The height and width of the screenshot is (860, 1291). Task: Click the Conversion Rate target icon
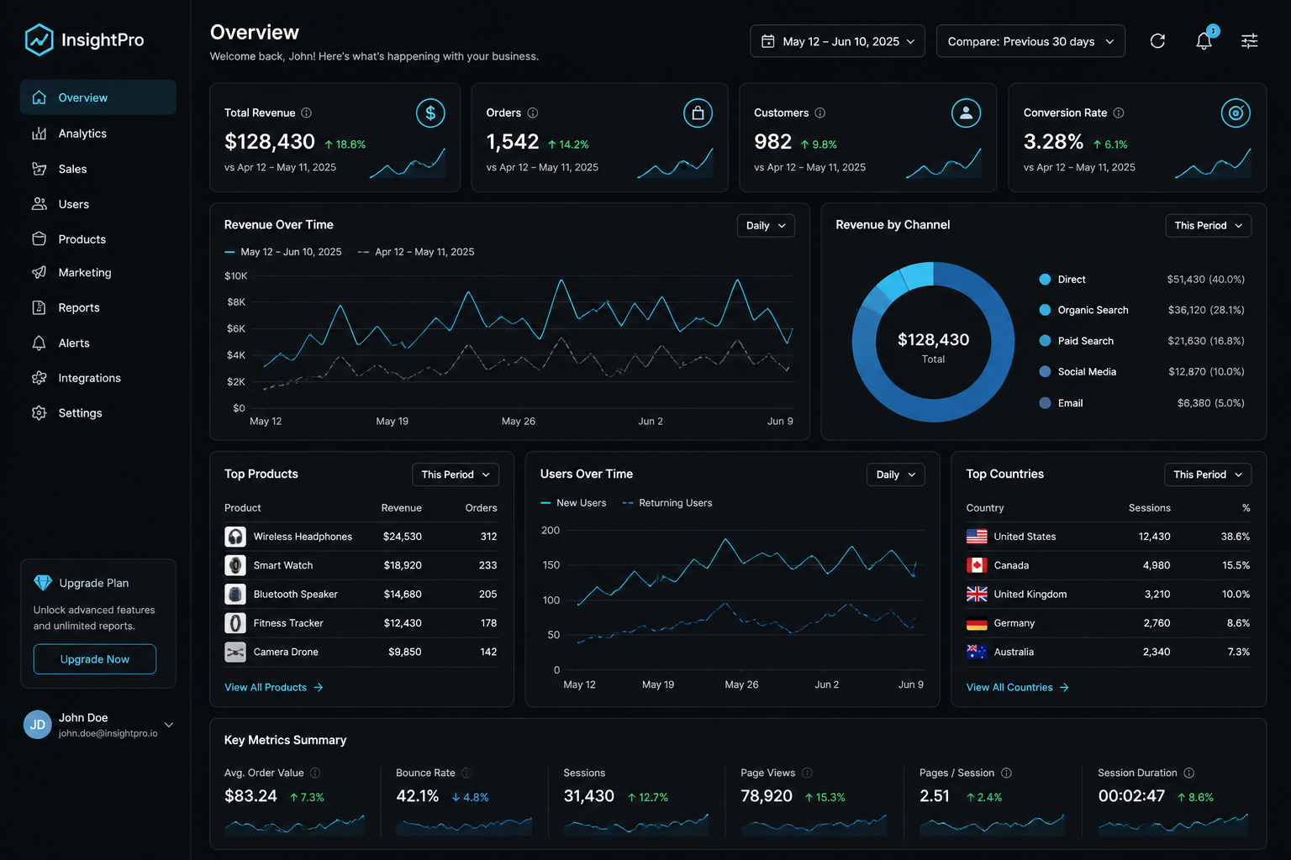(x=1236, y=113)
